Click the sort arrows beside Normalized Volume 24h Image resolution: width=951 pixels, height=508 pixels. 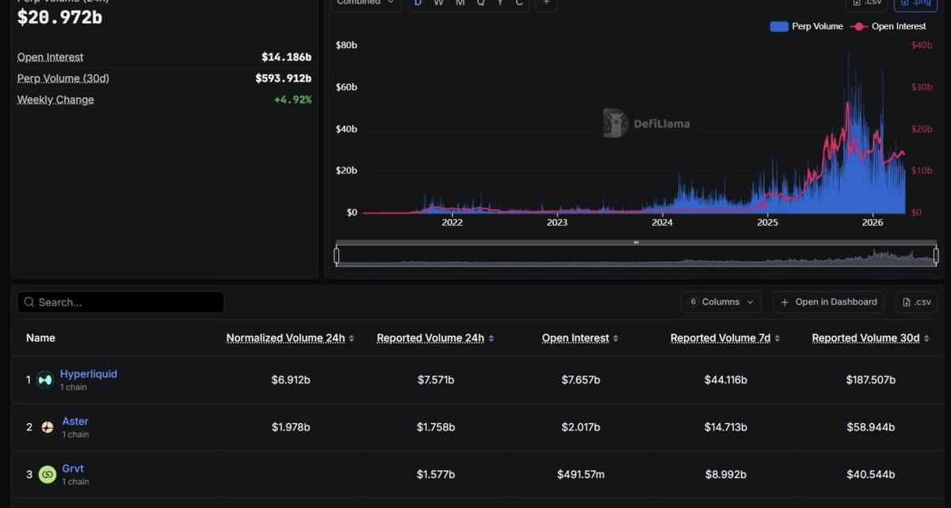click(351, 339)
